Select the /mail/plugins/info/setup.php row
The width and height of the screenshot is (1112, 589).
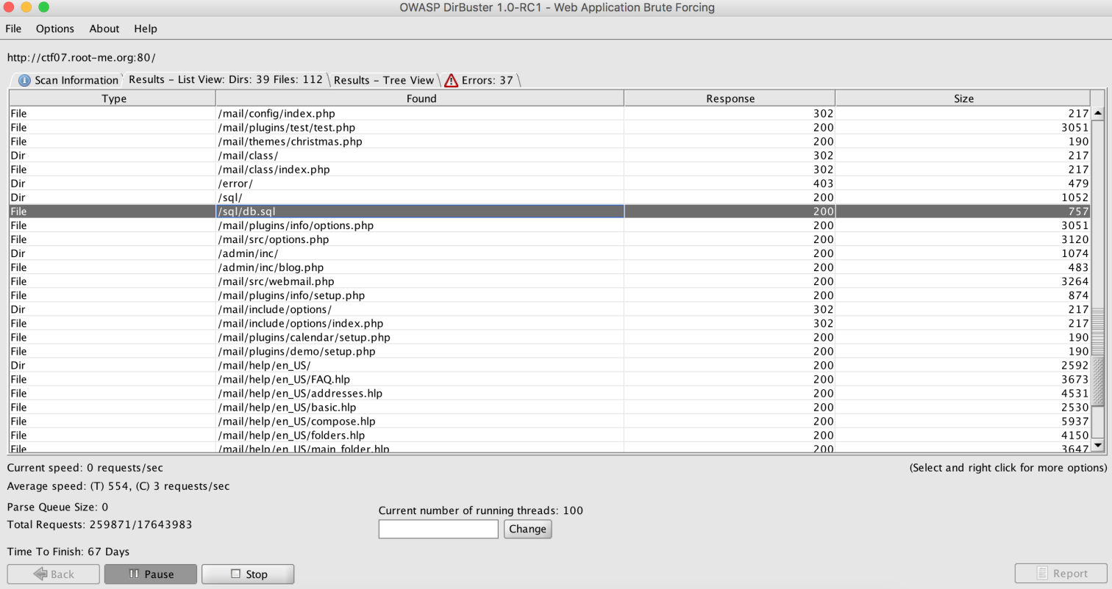549,295
